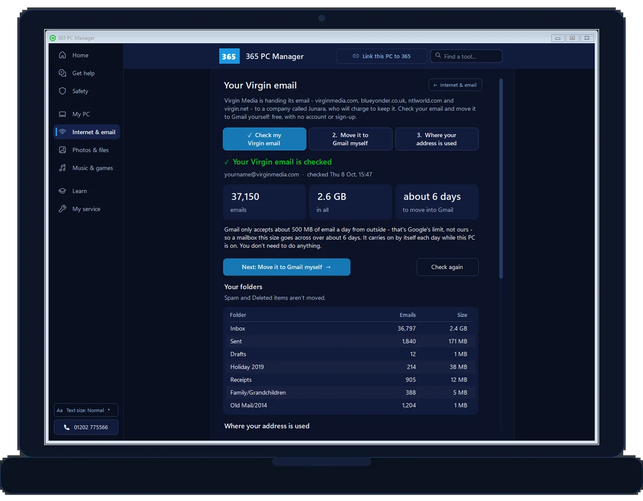Select the Check my Virgin email step
Image resolution: width=643 pixels, height=501 pixels.
click(265, 139)
